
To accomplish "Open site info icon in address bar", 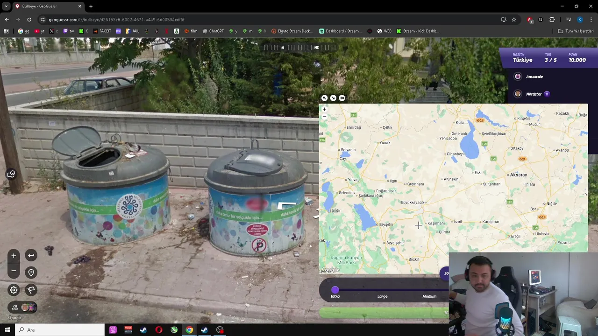I will point(43,20).
